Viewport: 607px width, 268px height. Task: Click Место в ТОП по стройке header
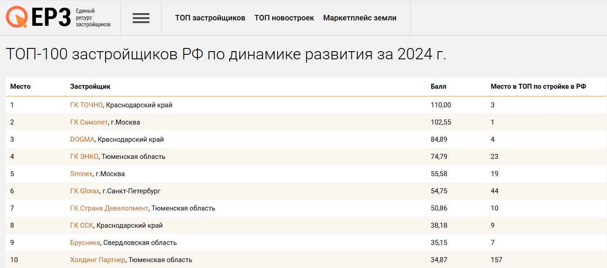tap(539, 86)
